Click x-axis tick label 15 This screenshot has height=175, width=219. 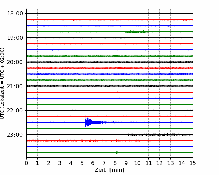tap(193, 163)
